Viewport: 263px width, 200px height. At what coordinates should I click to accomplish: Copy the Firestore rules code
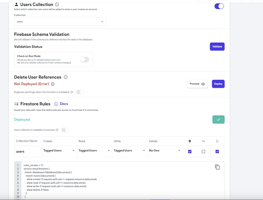pyautogui.click(x=217, y=167)
